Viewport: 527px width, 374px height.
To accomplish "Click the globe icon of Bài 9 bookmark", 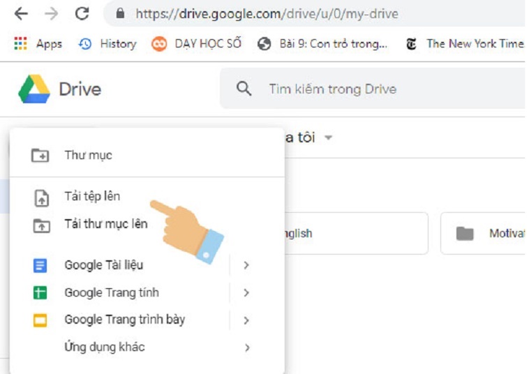I will (264, 44).
